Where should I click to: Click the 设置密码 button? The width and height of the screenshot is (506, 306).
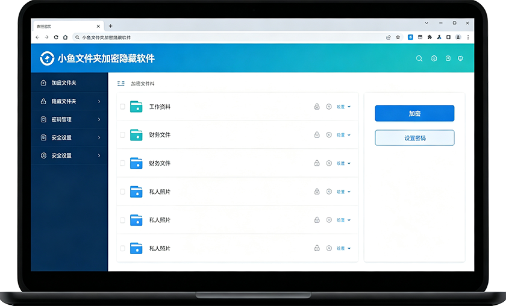tap(414, 138)
